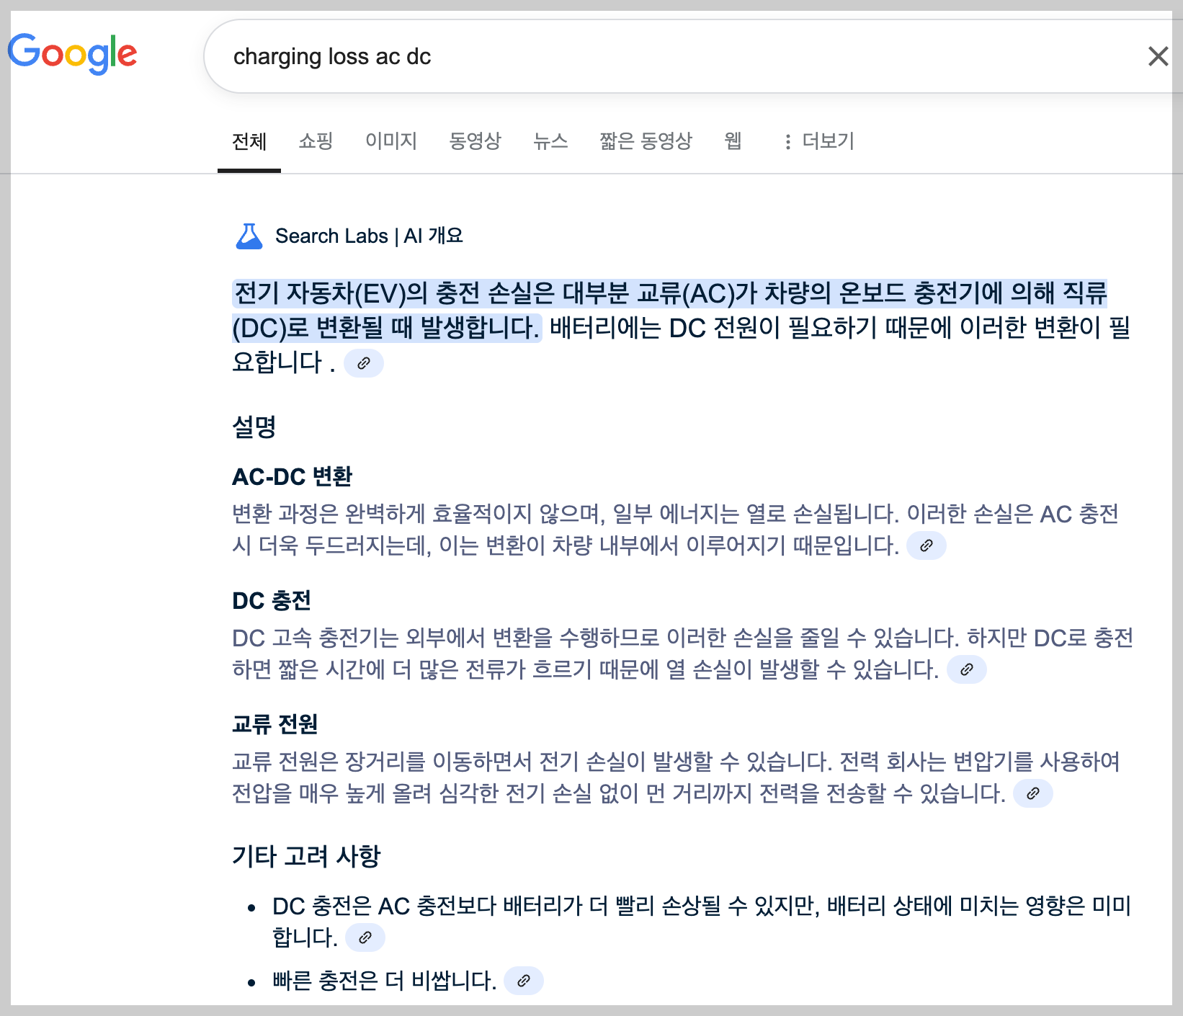1183x1016 pixels.
Task: Switch to the 쇼핑 tab
Action: [316, 141]
